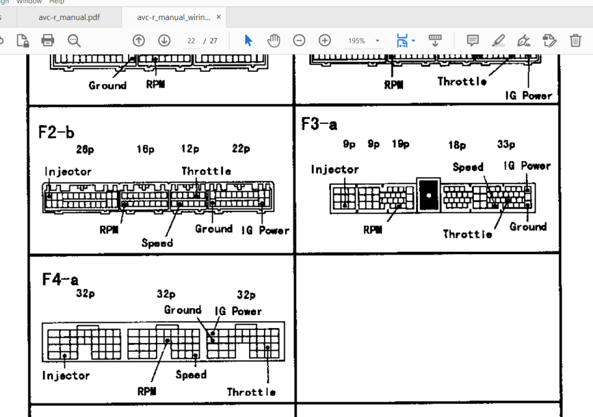Open the avc-r_manual.pdf tab
Image resolution: width=593 pixels, height=417 pixels.
click(x=69, y=17)
